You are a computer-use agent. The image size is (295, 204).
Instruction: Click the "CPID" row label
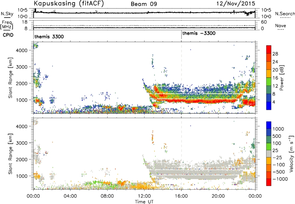[x=8, y=35]
